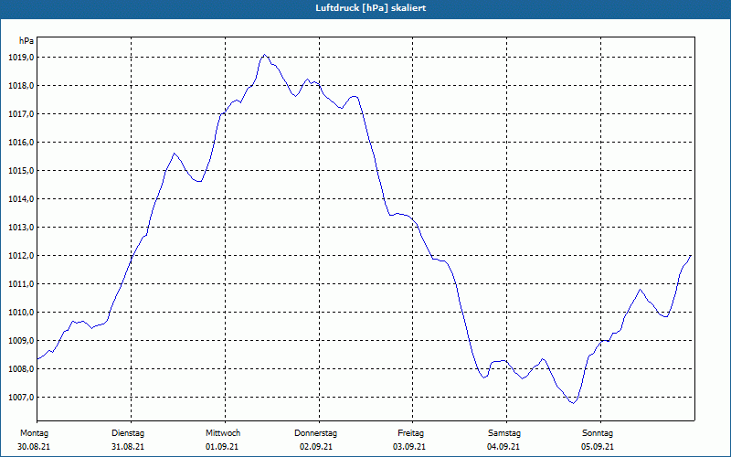This screenshot has height=457, width=731.
Task: Click the 'Sonntag' day label
Action: click(598, 433)
